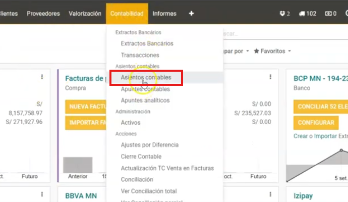Select Ajustes por Diferencia action
The height and width of the screenshot is (202, 348).
pyautogui.click(x=150, y=145)
